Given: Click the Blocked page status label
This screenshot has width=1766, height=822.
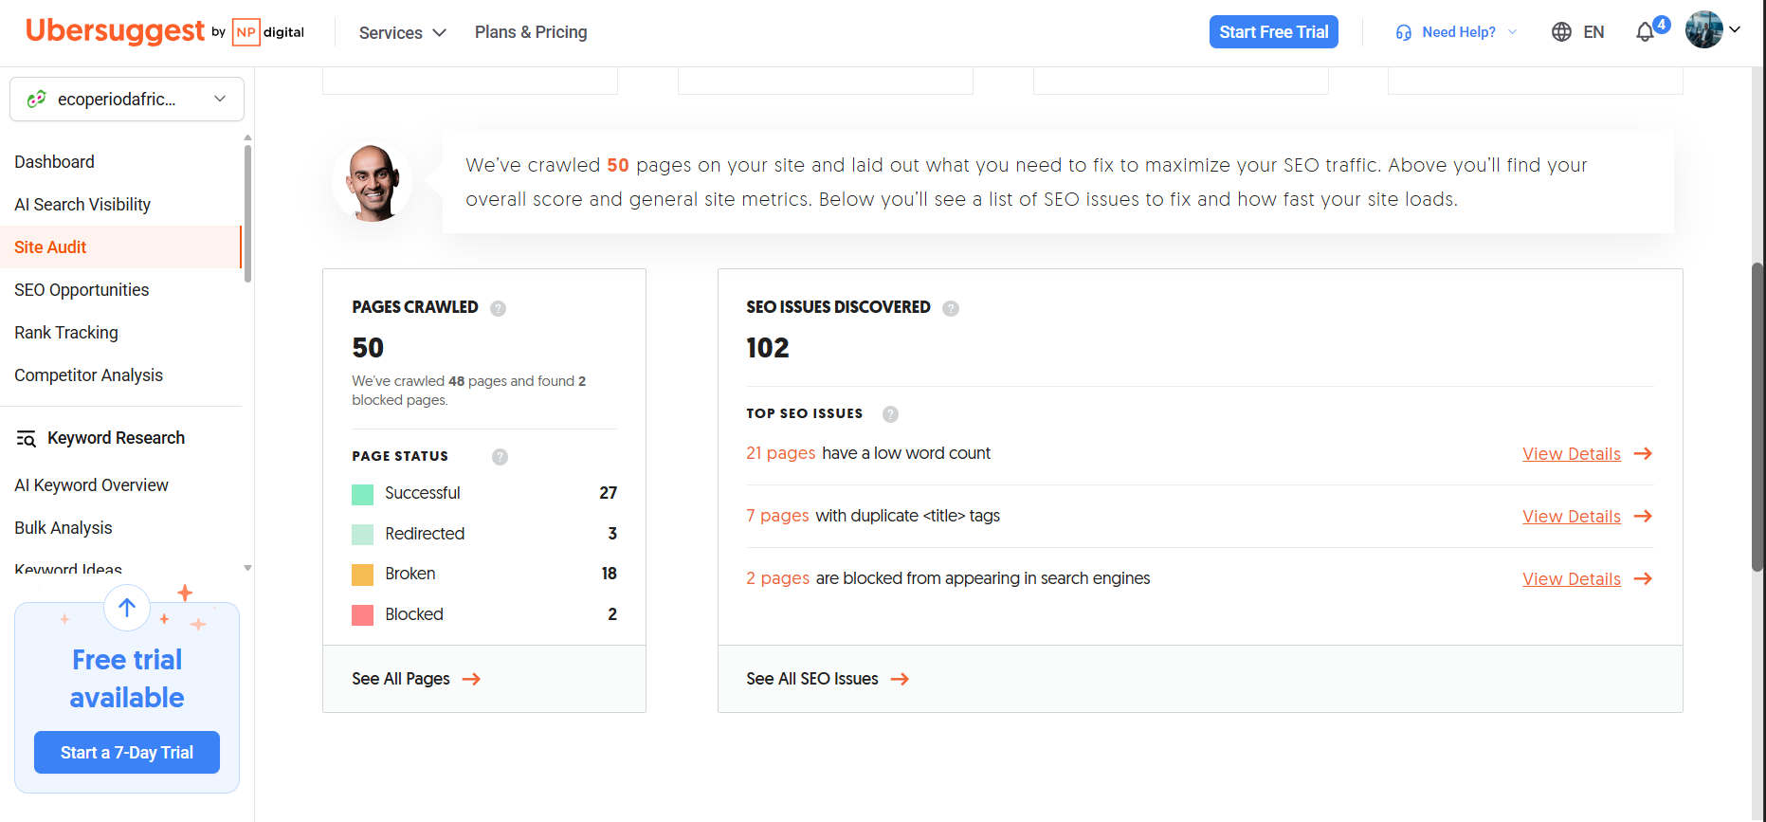Looking at the screenshot, I should coord(414,614).
